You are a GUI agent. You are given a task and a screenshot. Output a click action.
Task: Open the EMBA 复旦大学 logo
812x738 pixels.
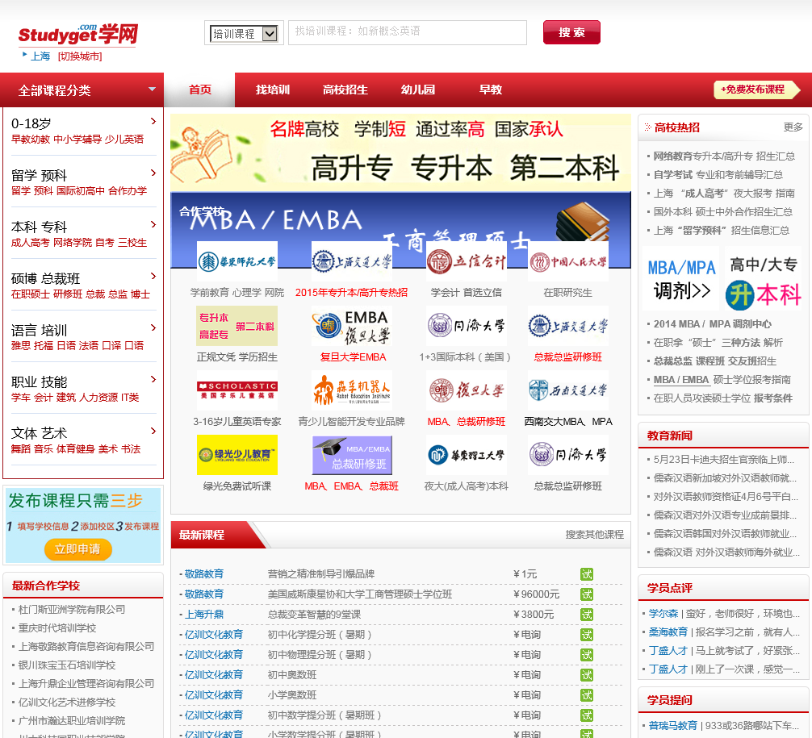point(352,326)
